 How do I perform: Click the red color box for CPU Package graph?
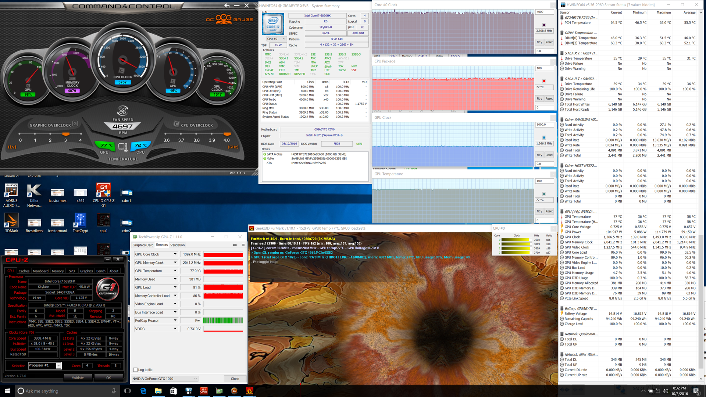[x=544, y=81]
